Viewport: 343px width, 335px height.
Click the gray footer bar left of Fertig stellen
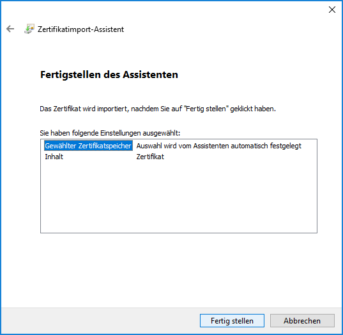pos(98,321)
